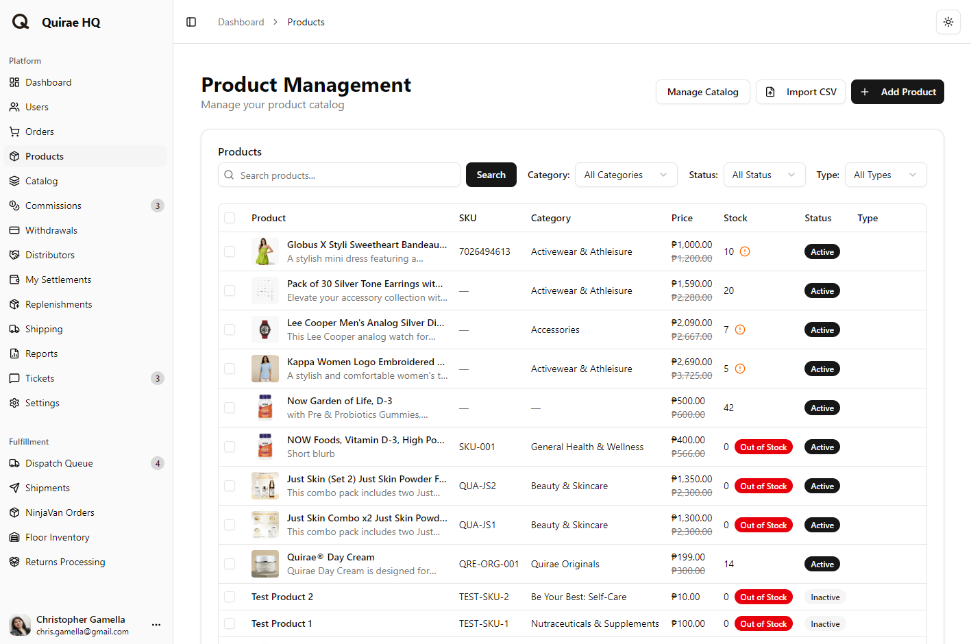Focus the Search products input field
The height and width of the screenshot is (644, 971).
click(x=339, y=175)
